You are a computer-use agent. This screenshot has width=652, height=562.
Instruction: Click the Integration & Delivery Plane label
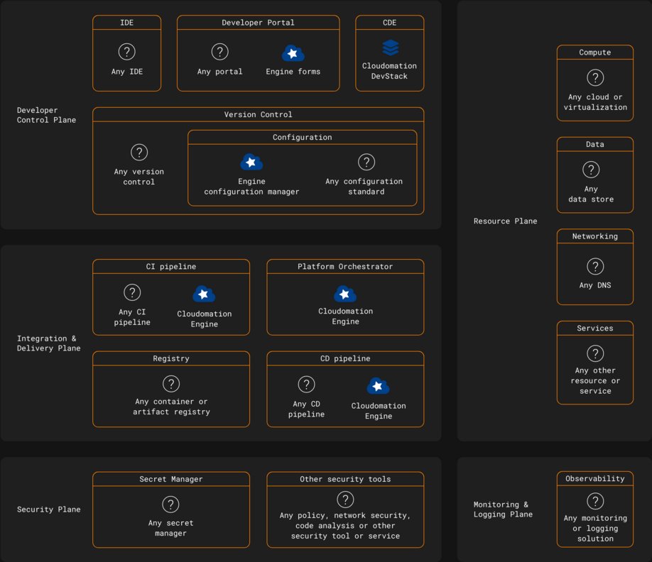coord(48,343)
